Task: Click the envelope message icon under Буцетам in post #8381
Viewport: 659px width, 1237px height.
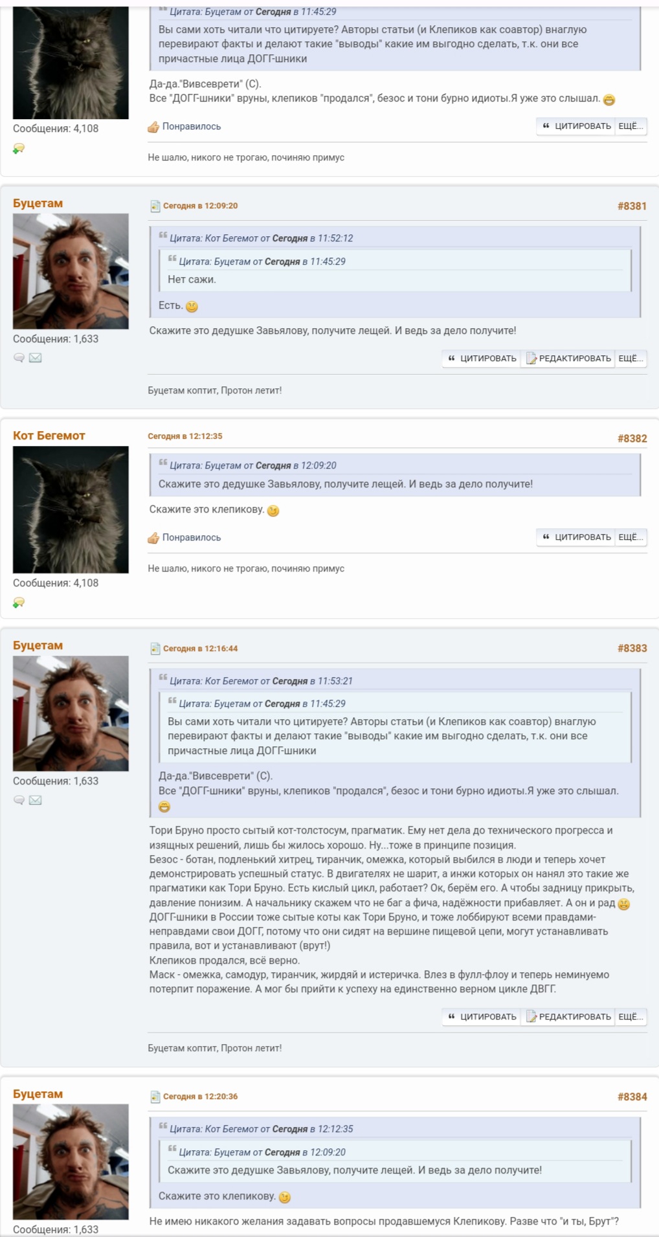Action: click(x=36, y=357)
